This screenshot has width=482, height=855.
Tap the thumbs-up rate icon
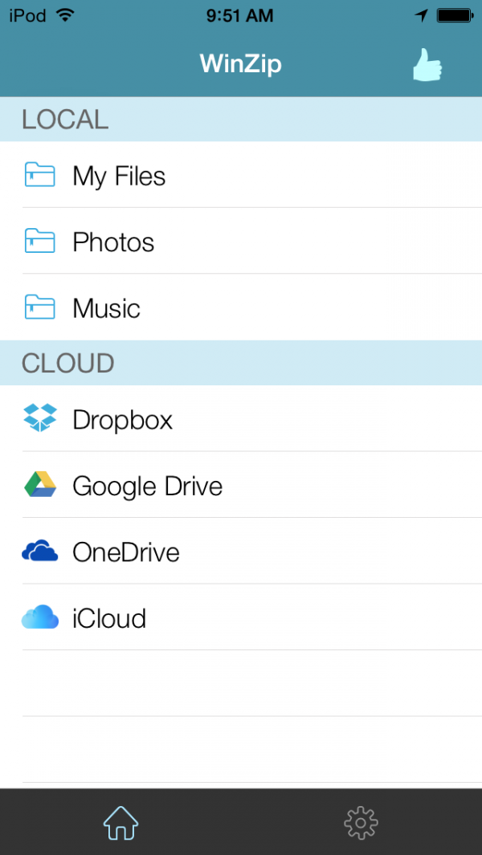click(x=427, y=65)
